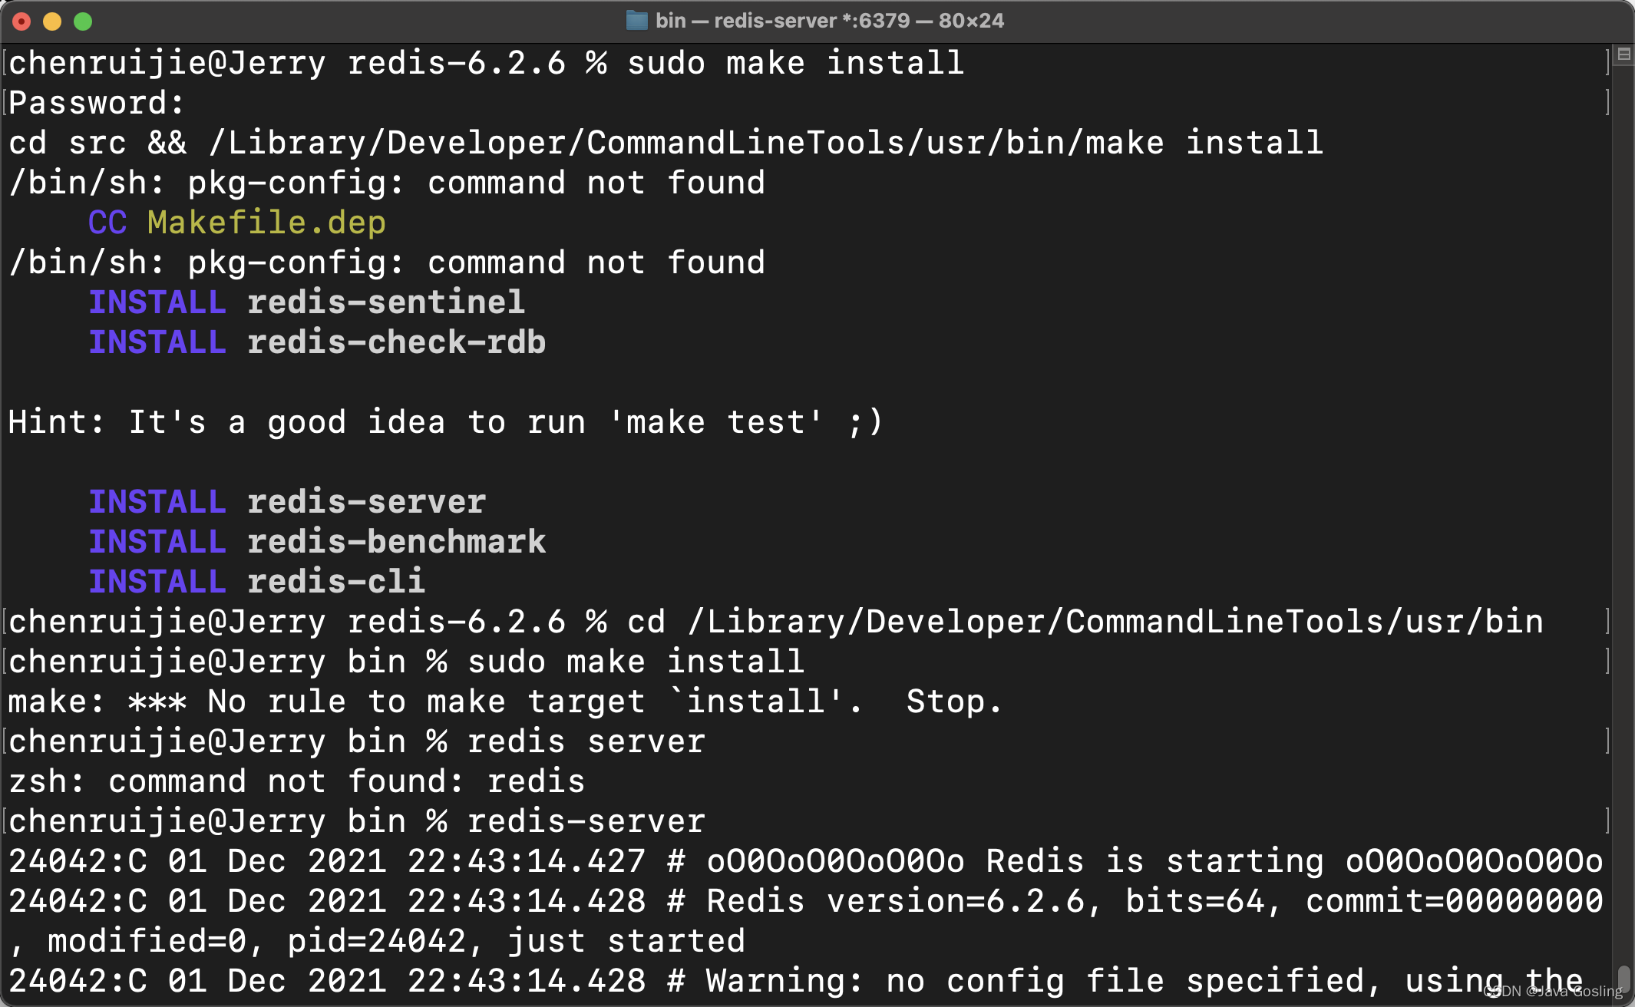1635x1007 pixels.
Task: Click the blue 'CC' text
Action: (x=107, y=223)
